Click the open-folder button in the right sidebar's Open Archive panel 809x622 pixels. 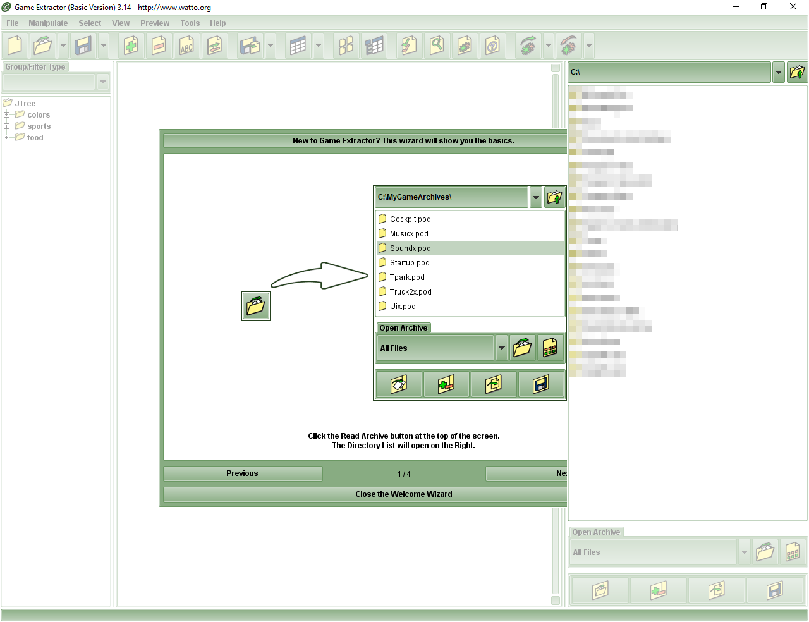coord(765,552)
